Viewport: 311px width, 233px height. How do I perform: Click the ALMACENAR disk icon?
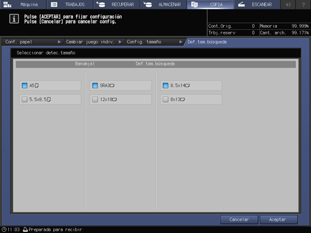[147, 4]
